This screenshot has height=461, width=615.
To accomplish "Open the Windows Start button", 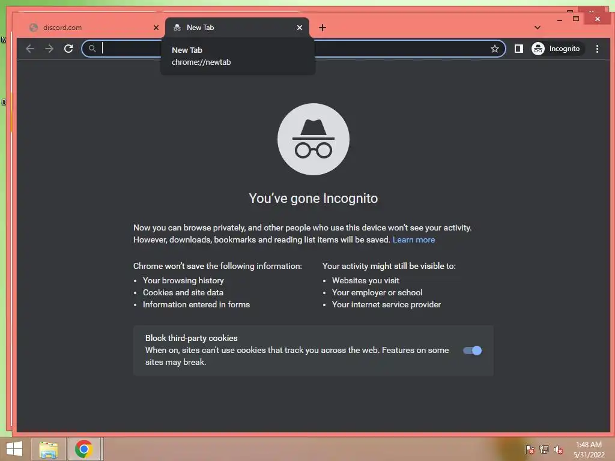I will [14, 449].
